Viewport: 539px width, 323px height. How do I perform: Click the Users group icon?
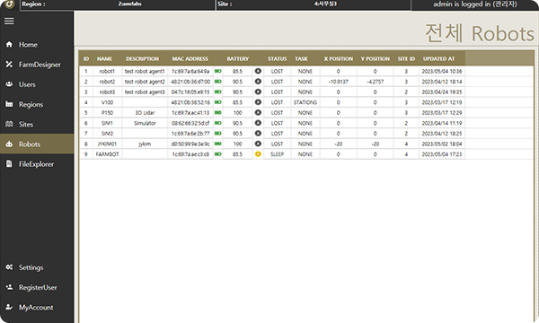(9, 84)
